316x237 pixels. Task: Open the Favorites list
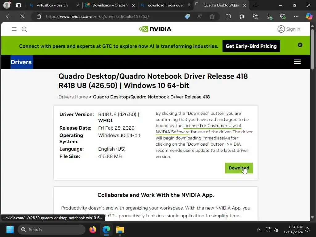coord(242,16)
